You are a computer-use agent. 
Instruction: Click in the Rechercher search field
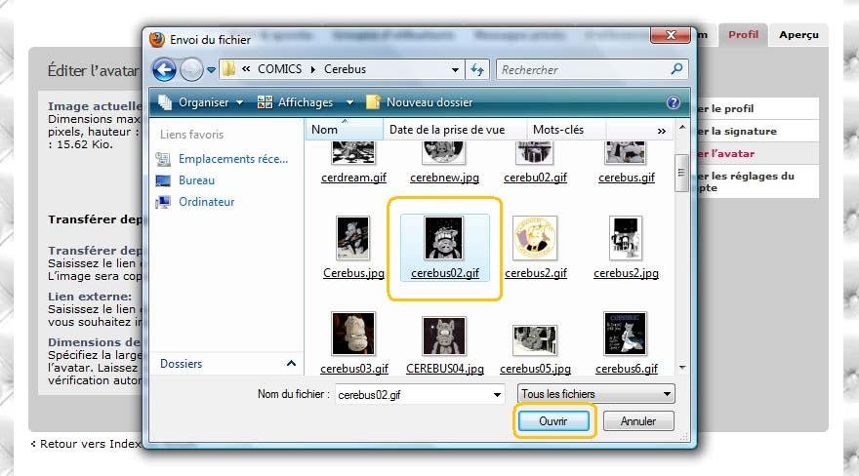[581, 69]
